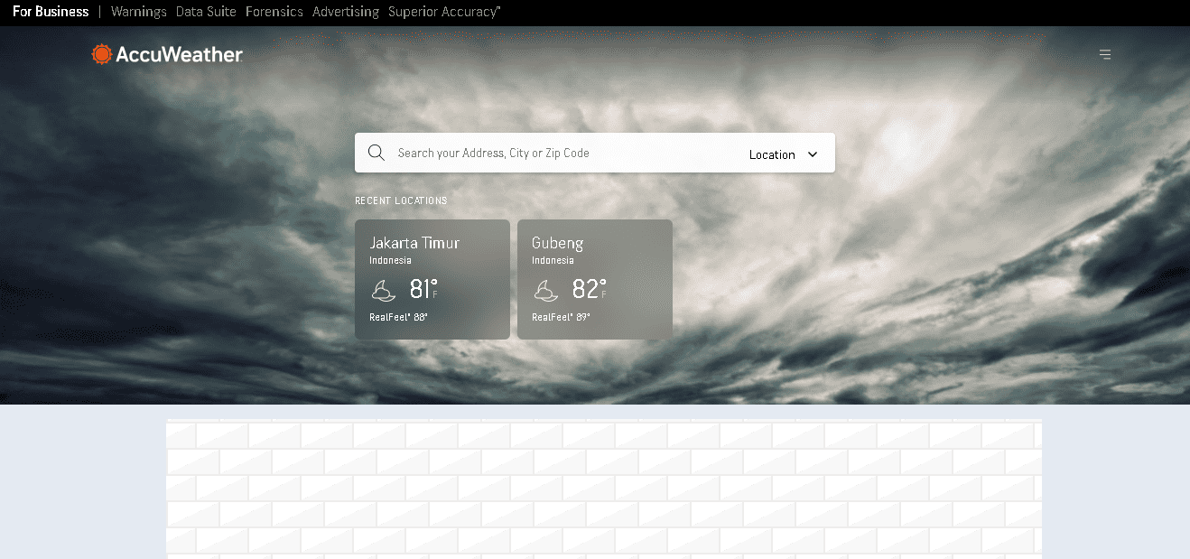Click Jakarta Timur's rainy weather icon
This screenshot has height=559, width=1190.
[x=383, y=290]
